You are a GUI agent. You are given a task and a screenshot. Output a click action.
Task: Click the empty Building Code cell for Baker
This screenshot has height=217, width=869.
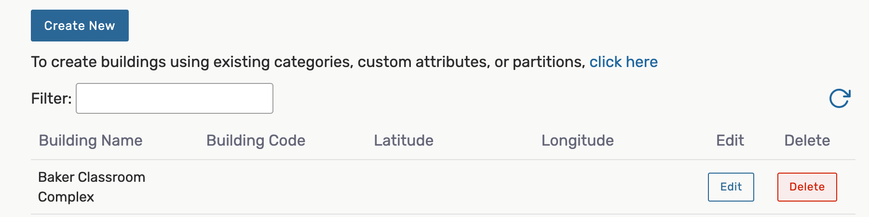click(x=256, y=187)
